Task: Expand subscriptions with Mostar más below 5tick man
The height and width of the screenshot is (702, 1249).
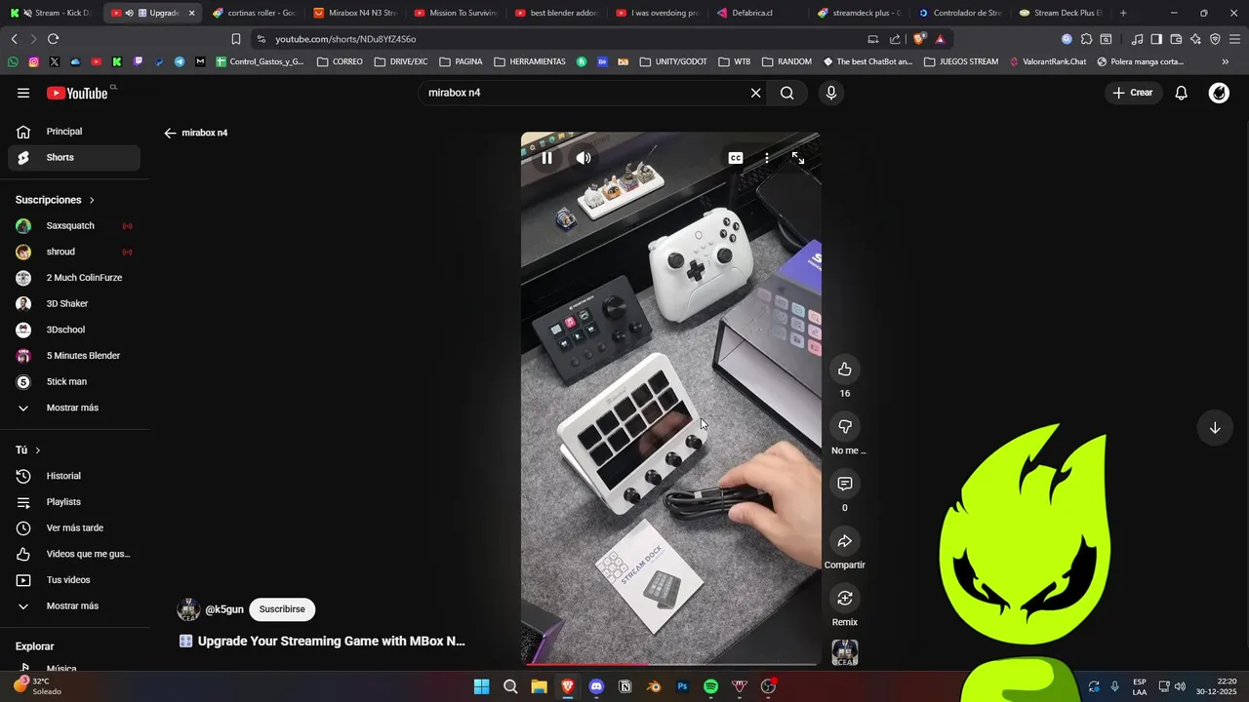Action: [74, 408]
